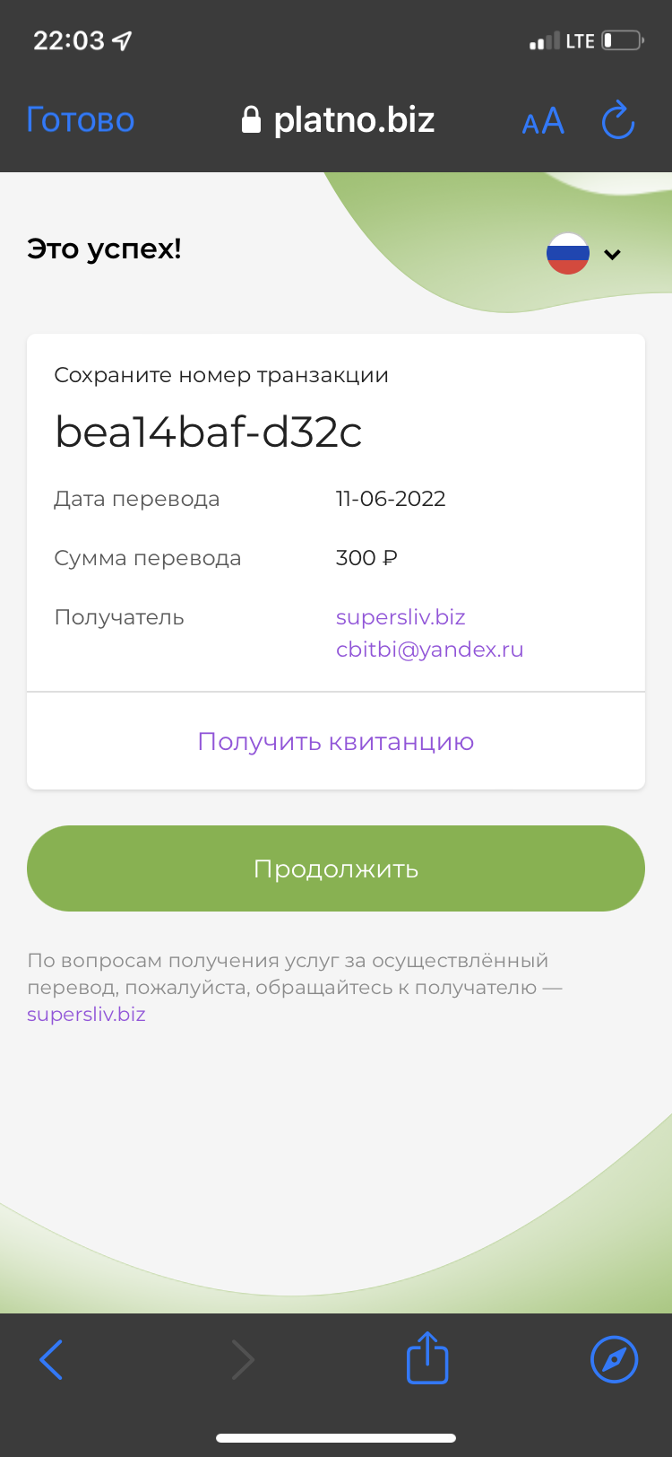672x1457 pixels.
Task: Tap the forward navigation arrow
Action: (243, 1359)
